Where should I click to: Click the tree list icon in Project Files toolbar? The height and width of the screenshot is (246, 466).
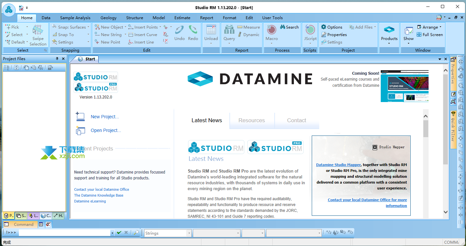(7, 68)
